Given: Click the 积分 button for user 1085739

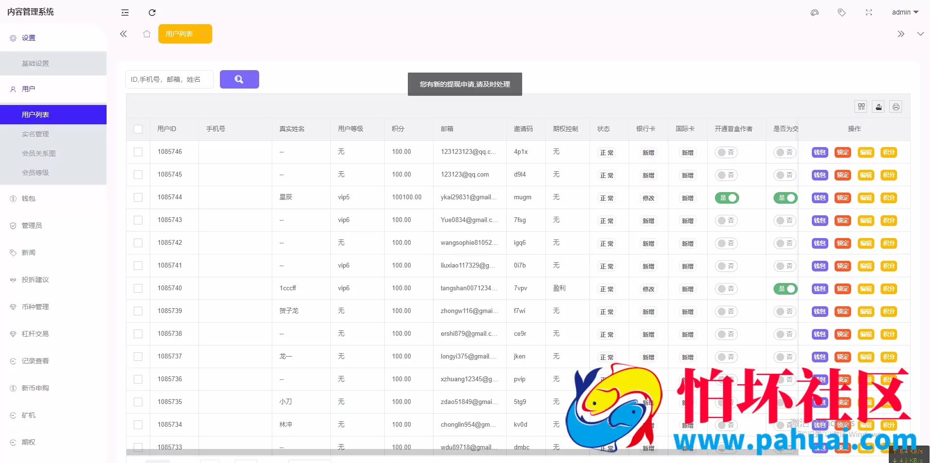Looking at the screenshot, I should point(889,312).
